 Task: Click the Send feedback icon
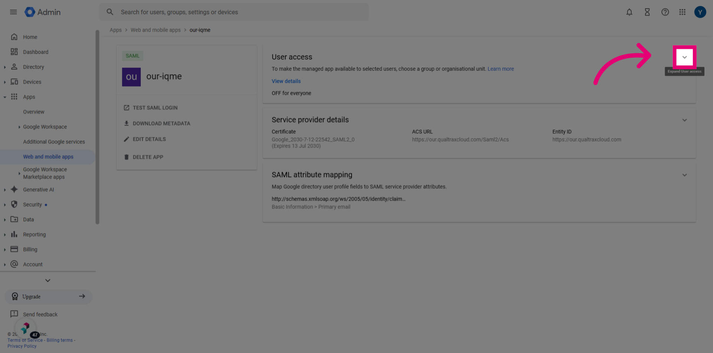pyautogui.click(x=14, y=314)
